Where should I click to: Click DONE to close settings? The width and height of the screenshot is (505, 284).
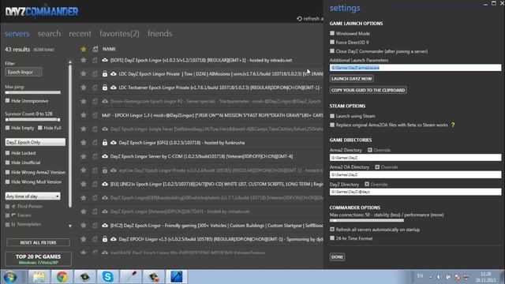pyautogui.click(x=337, y=257)
